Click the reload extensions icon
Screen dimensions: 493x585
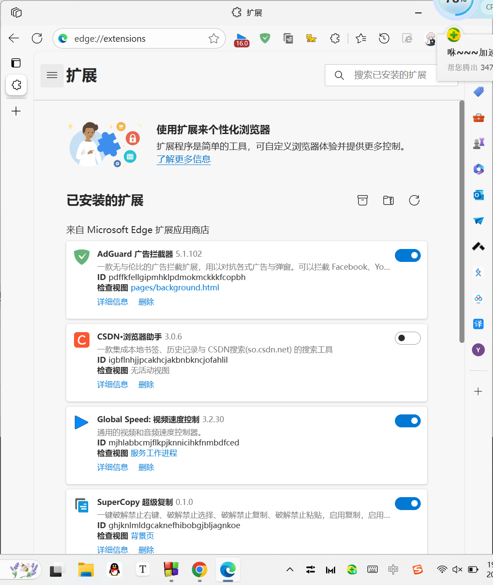[414, 200]
